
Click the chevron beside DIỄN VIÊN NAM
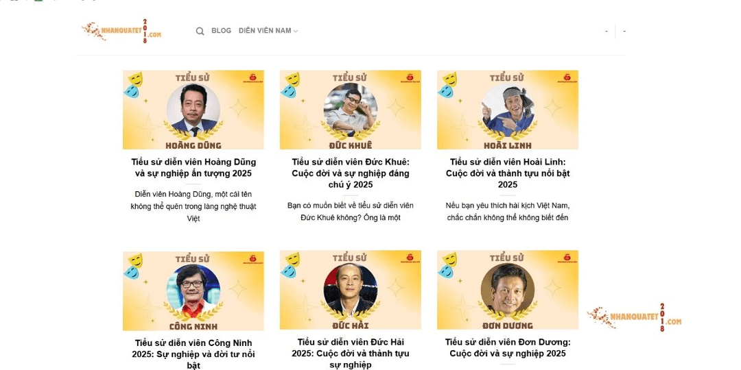tap(295, 31)
